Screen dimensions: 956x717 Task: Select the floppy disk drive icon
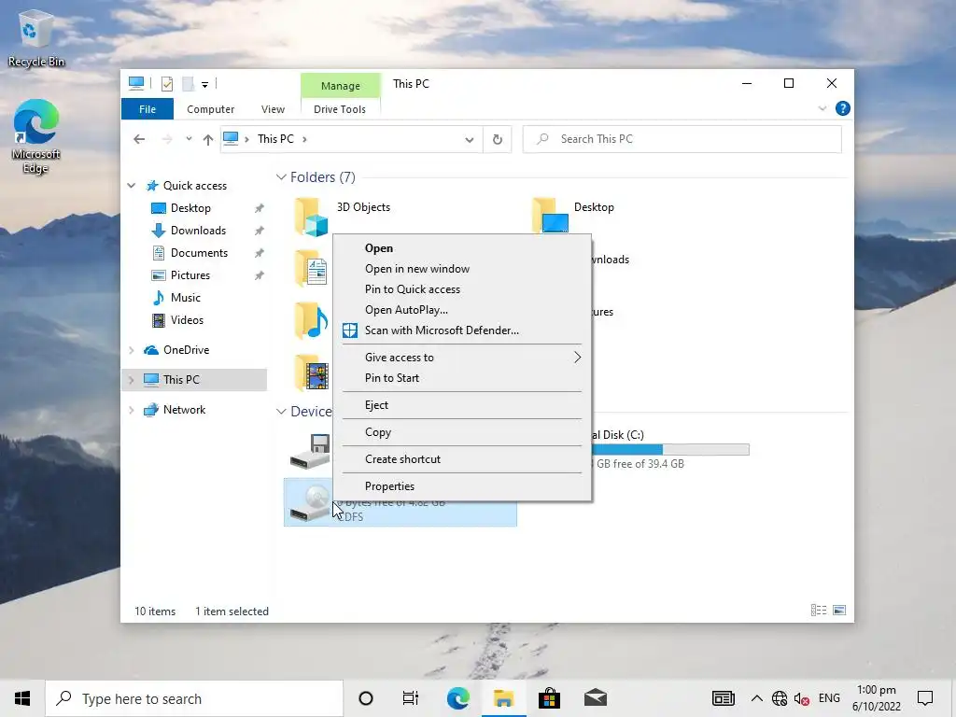[x=310, y=452]
